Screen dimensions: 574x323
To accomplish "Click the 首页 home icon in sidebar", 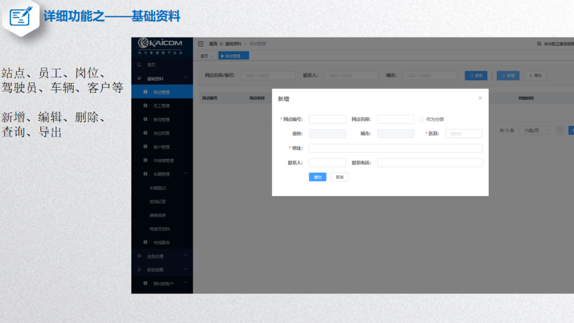I will [x=139, y=65].
